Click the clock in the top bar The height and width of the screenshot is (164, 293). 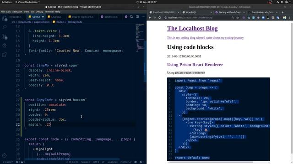[146, 2]
